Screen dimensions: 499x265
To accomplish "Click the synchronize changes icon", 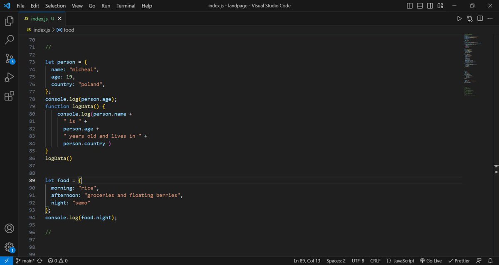I will tap(40, 261).
